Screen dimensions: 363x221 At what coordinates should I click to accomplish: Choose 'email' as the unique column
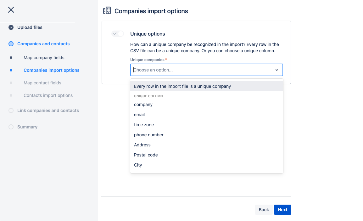[139, 115]
